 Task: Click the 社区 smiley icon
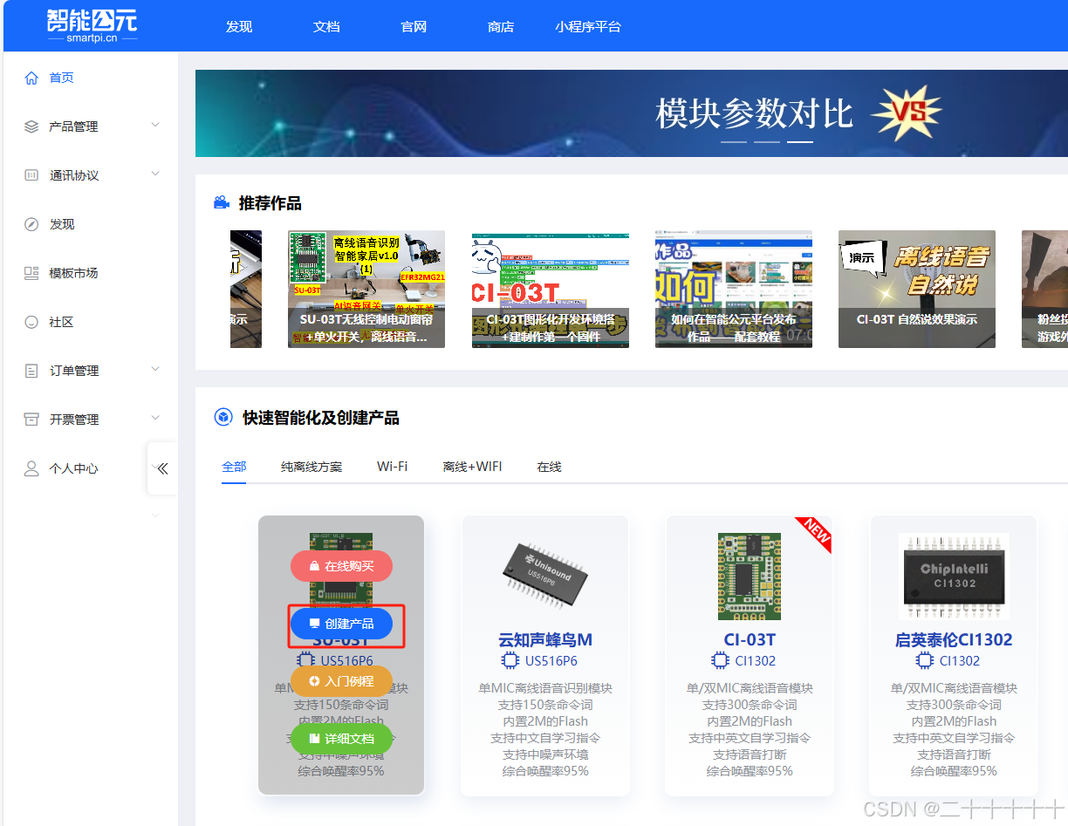tap(31, 322)
